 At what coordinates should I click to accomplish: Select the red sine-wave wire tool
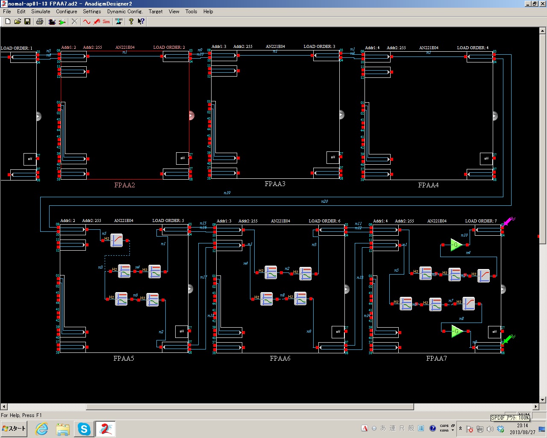(x=87, y=21)
